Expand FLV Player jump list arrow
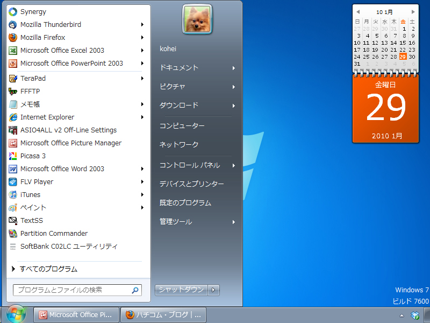Image resolution: width=430 pixels, height=323 pixels. (x=142, y=182)
